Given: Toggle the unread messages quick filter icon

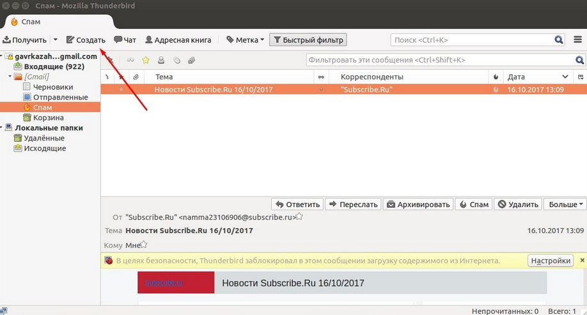Looking at the screenshot, I should (130, 60).
